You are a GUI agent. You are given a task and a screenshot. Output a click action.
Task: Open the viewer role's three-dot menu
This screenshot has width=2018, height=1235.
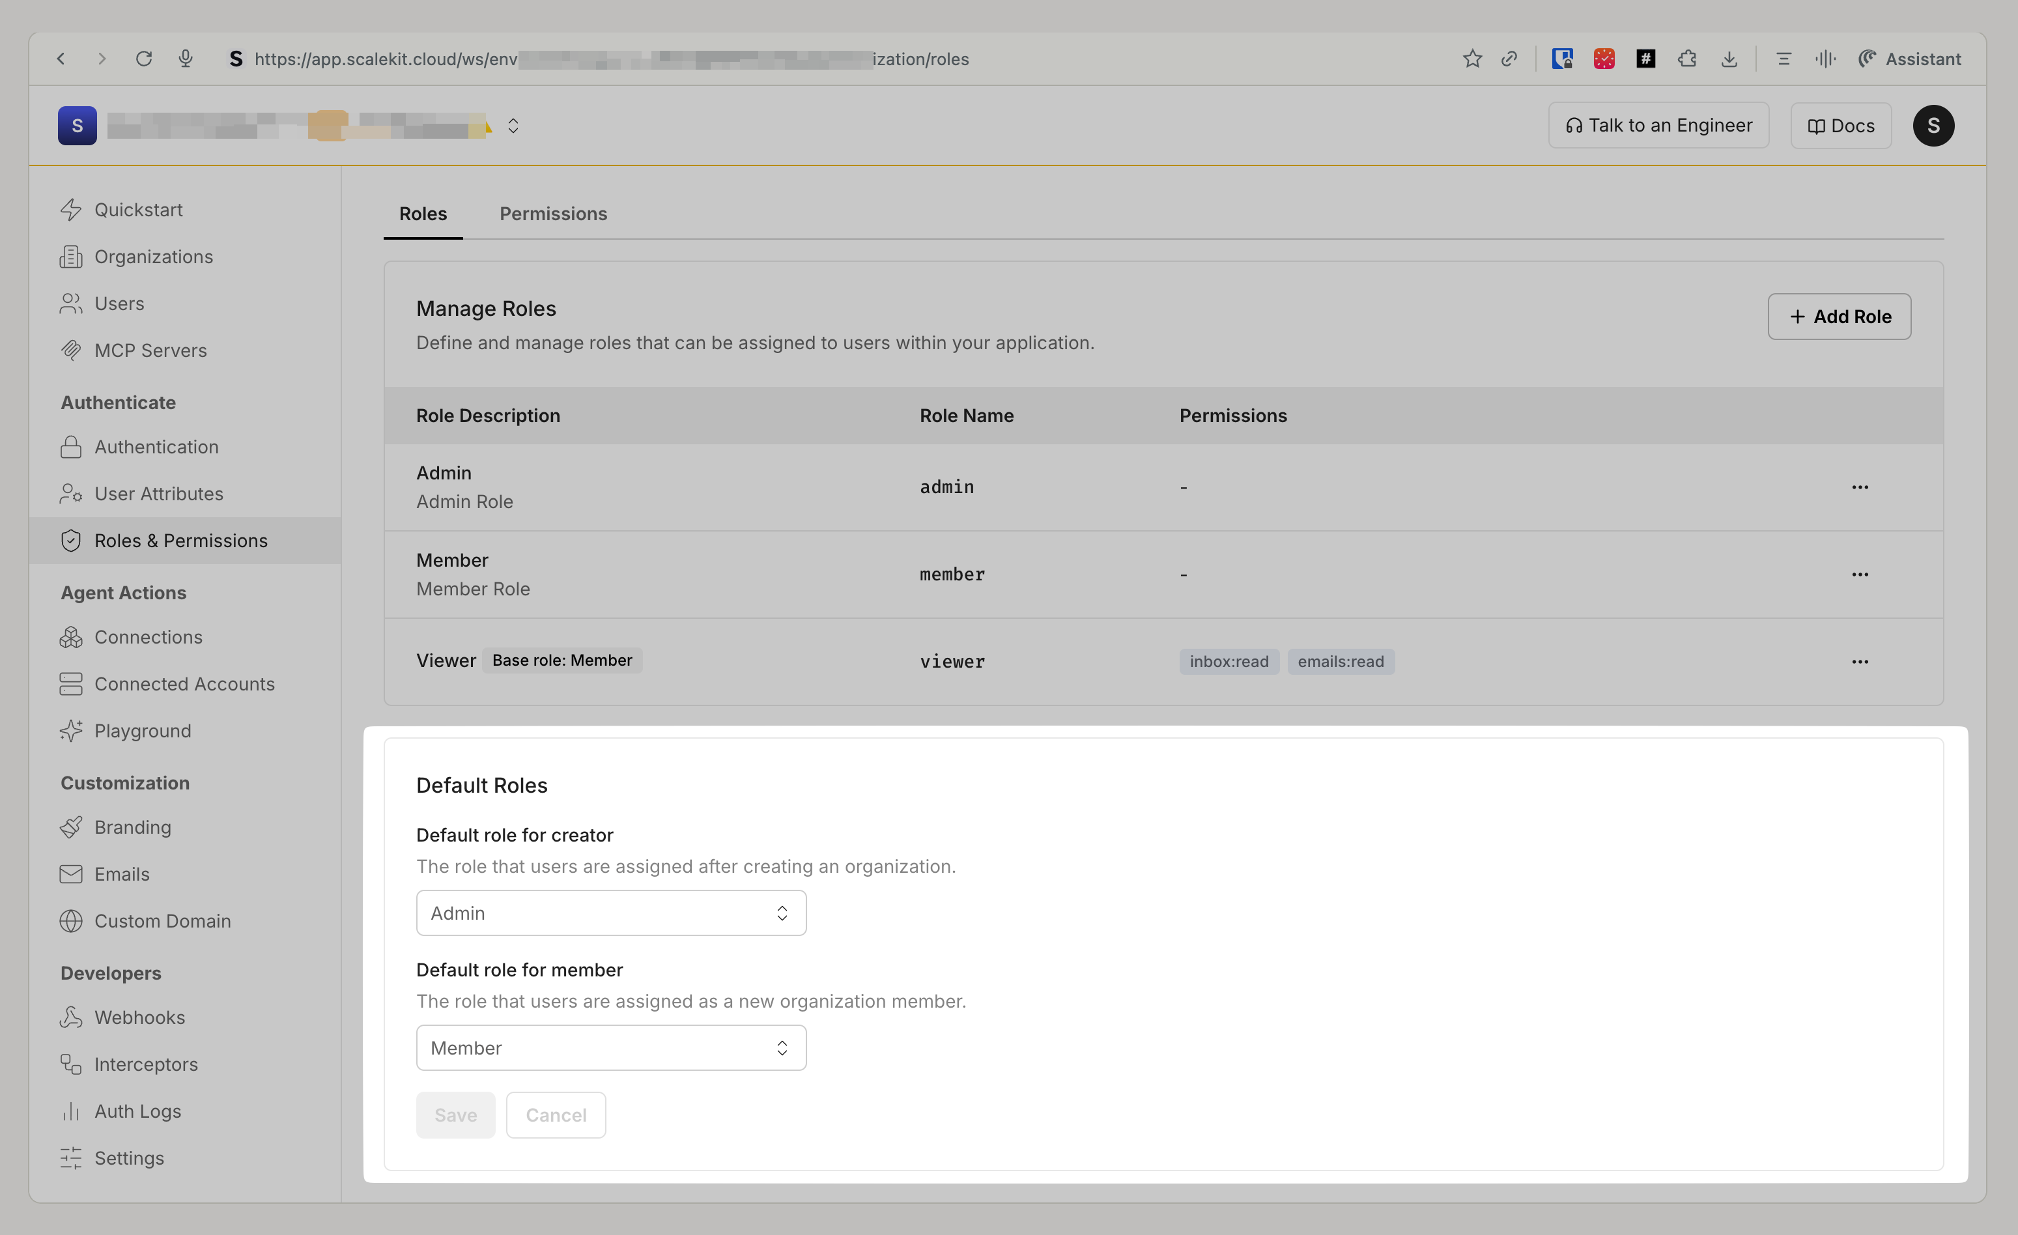coord(1860,662)
